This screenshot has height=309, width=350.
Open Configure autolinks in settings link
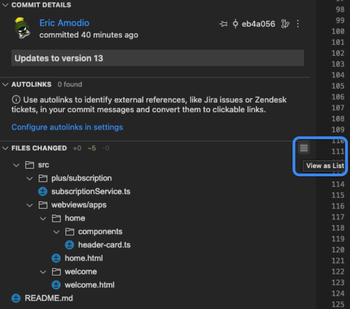(x=67, y=127)
